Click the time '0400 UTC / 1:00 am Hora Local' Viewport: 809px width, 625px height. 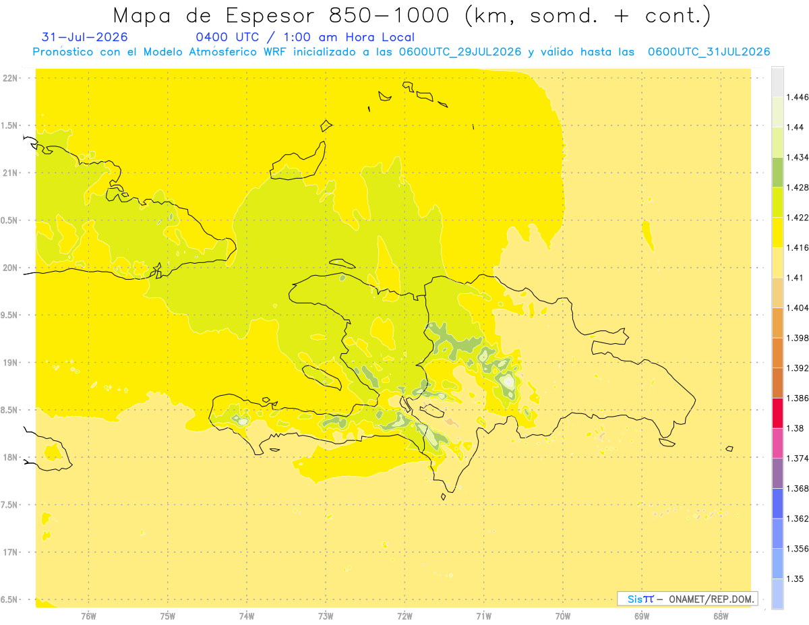(305, 37)
